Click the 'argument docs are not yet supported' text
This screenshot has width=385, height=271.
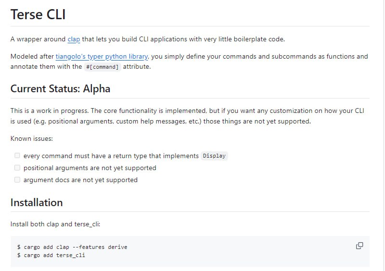pyautogui.click(x=80, y=180)
